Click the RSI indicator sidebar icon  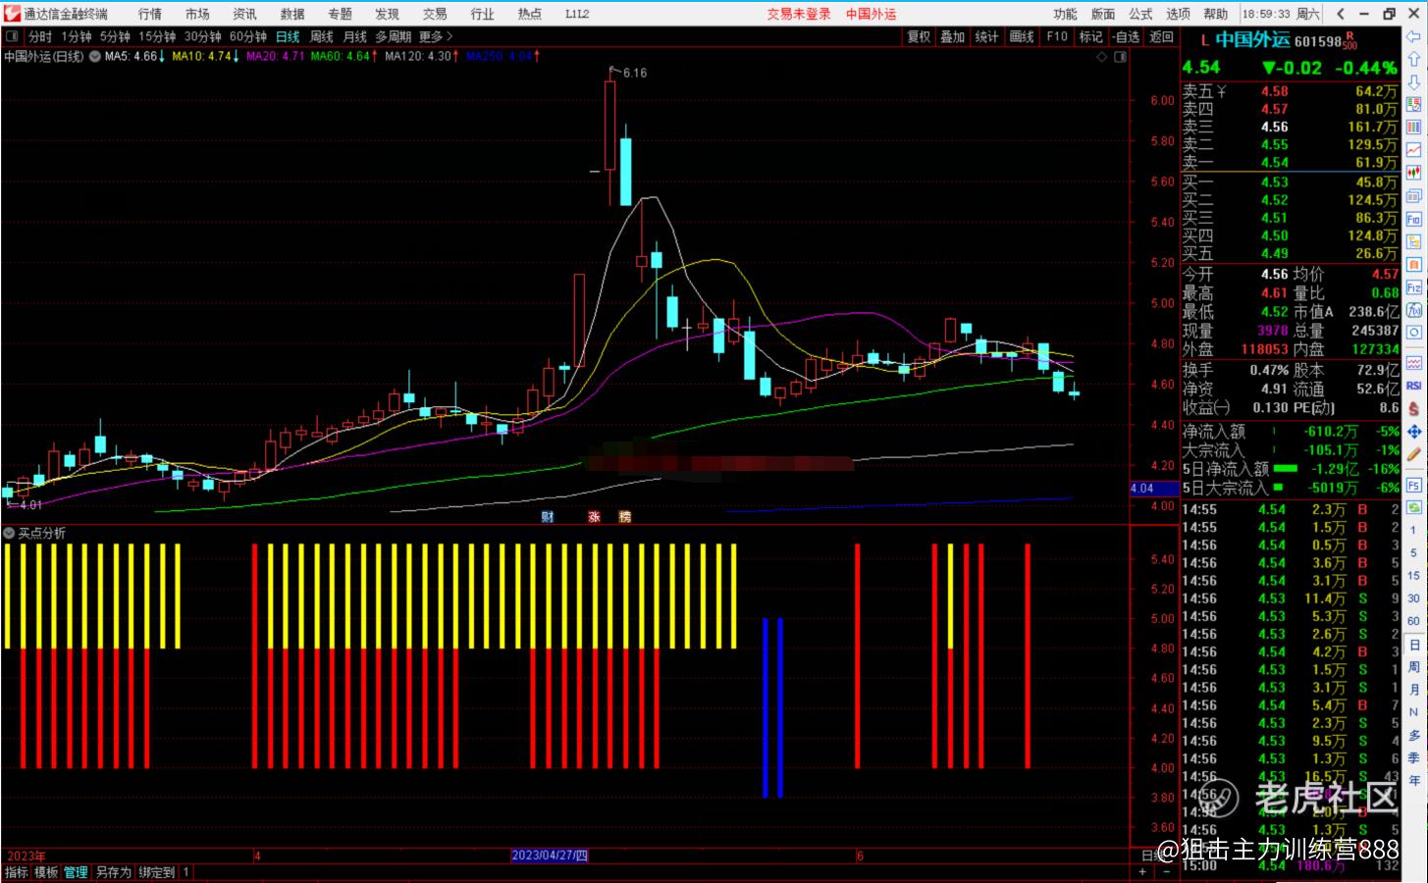tap(1414, 387)
